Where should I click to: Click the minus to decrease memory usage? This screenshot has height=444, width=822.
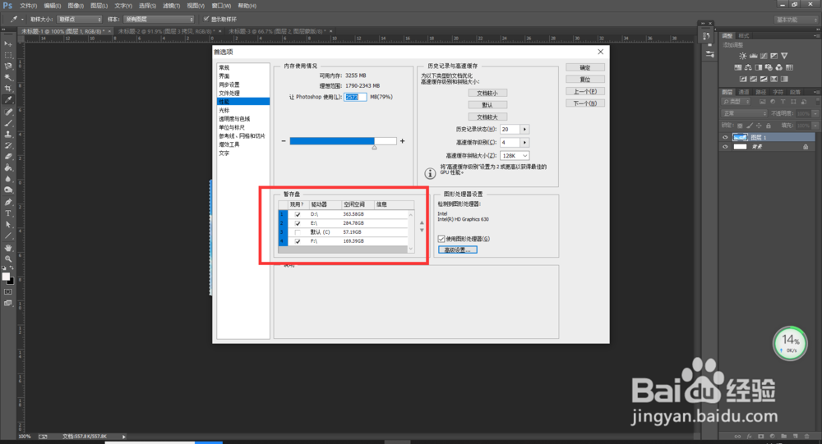[284, 141]
